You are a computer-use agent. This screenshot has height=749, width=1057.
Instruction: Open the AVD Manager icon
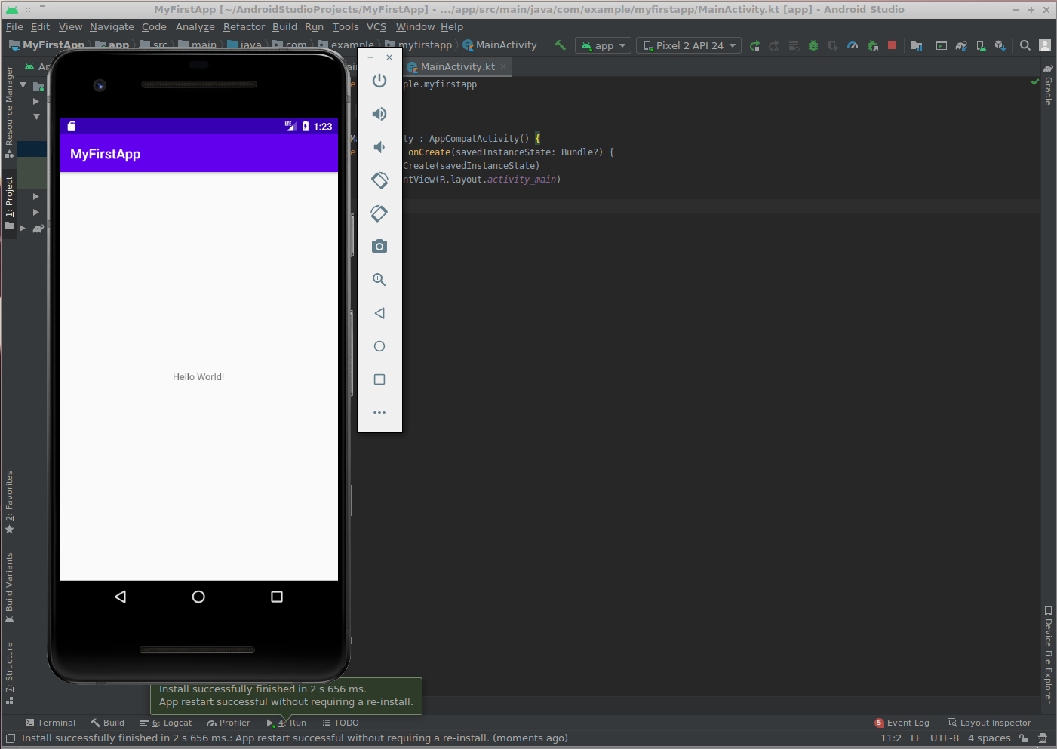pos(981,45)
